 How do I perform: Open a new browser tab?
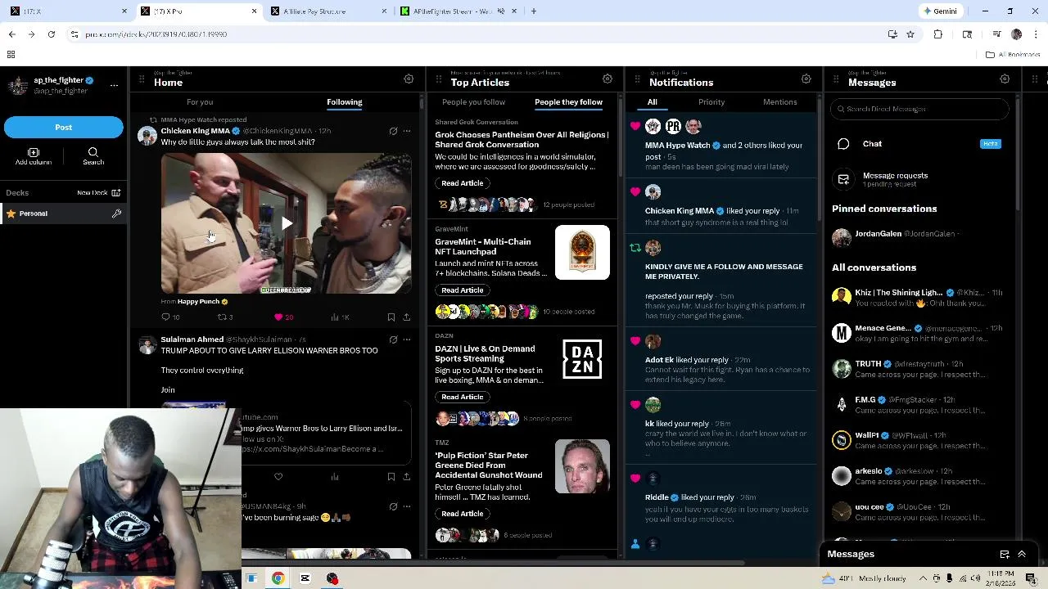pos(534,11)
